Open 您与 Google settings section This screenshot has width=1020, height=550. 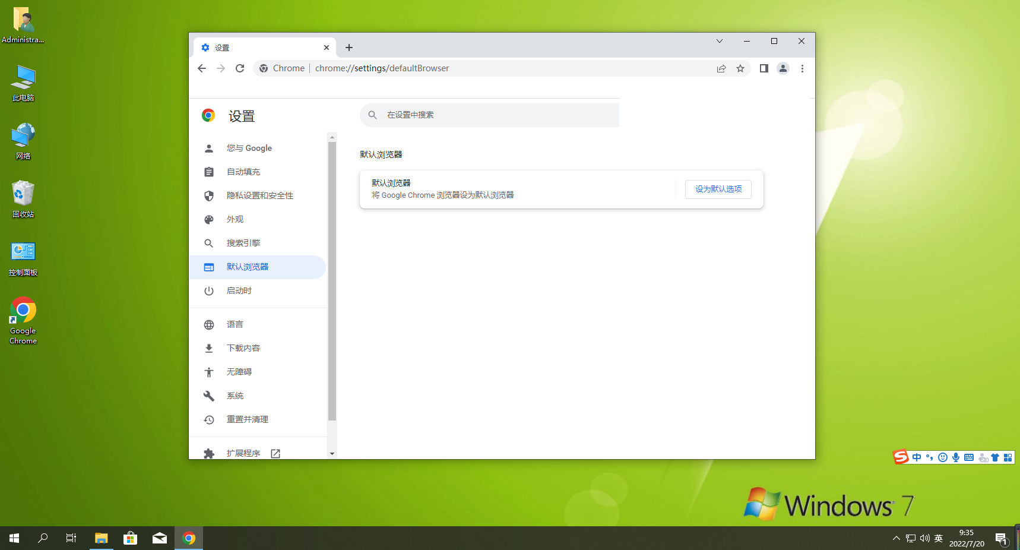tap(257, 148)
